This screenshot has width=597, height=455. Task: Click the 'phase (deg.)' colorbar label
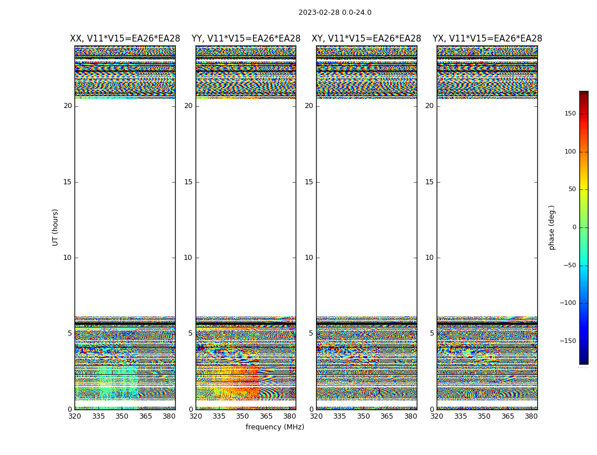[552, 227]
